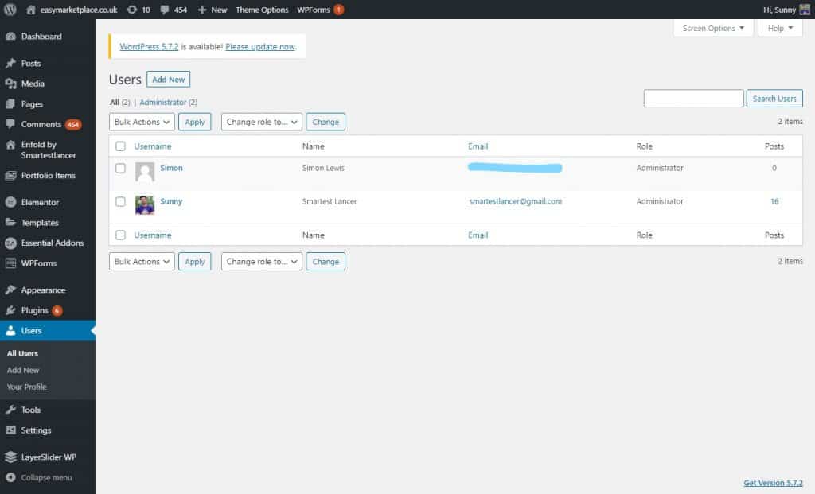Image resolution: width=815 pixels, height=494 pixels.
Task: Click the LayerSlider WP layers icon
Action: (x=10, y=457)
